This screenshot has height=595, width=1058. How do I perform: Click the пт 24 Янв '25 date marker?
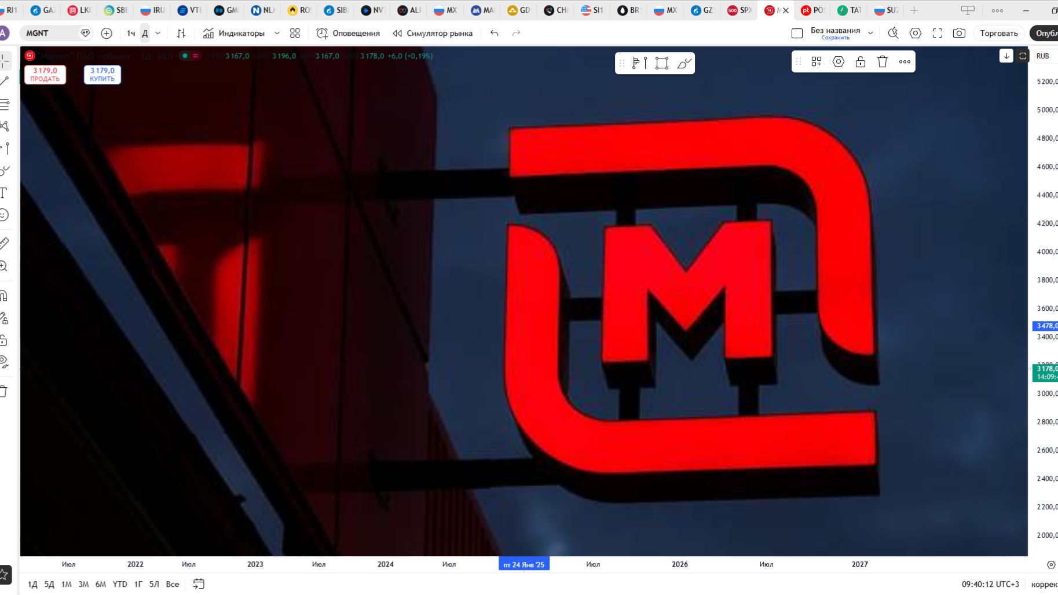524,564
